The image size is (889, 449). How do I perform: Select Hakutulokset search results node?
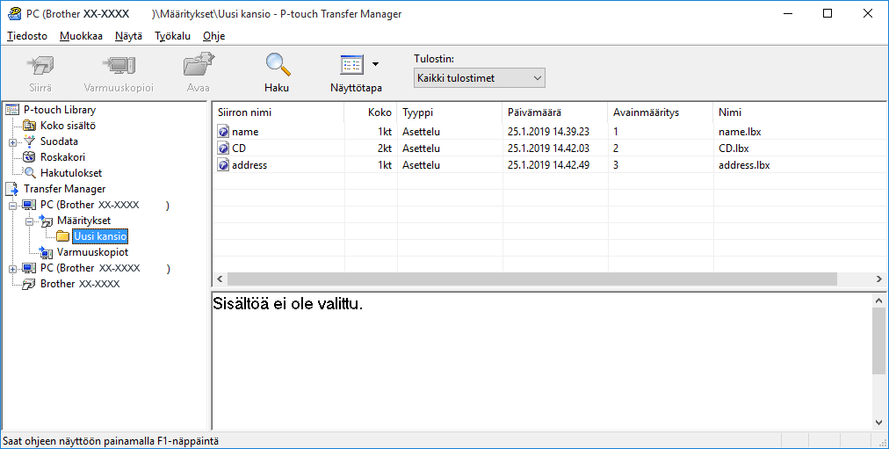click(x=71, y=173)
